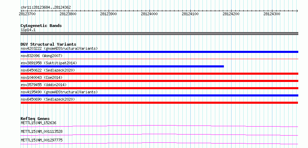Open variant nsv4195490 (gnomADStructuralVariants) label
308x148 pixels.
tap(59, 92)
